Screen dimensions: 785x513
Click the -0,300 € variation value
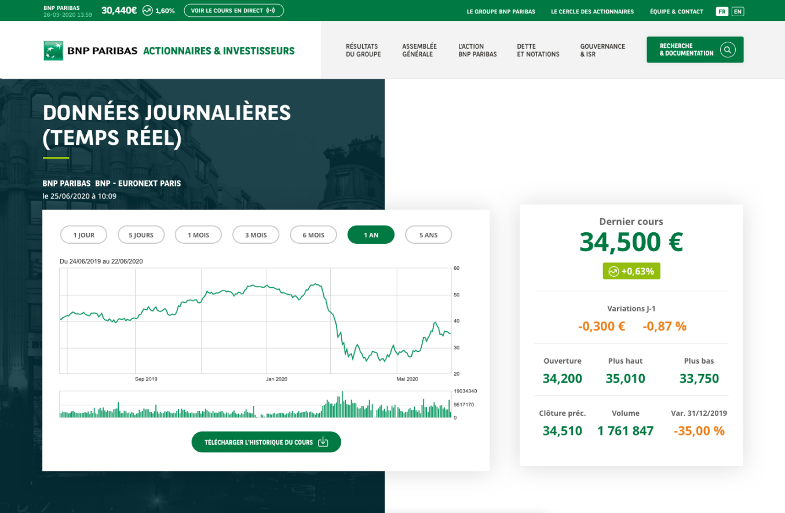(601, 326)
